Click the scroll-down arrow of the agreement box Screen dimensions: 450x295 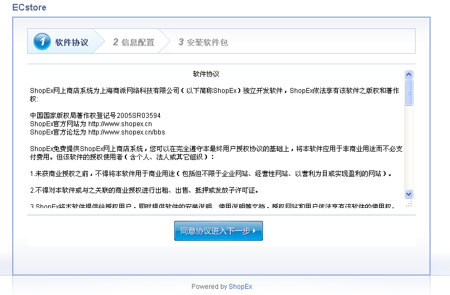coord(409,194)
